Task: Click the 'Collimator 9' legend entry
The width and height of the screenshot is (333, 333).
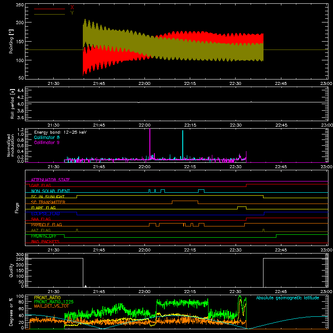Action: tap(47, 142)
